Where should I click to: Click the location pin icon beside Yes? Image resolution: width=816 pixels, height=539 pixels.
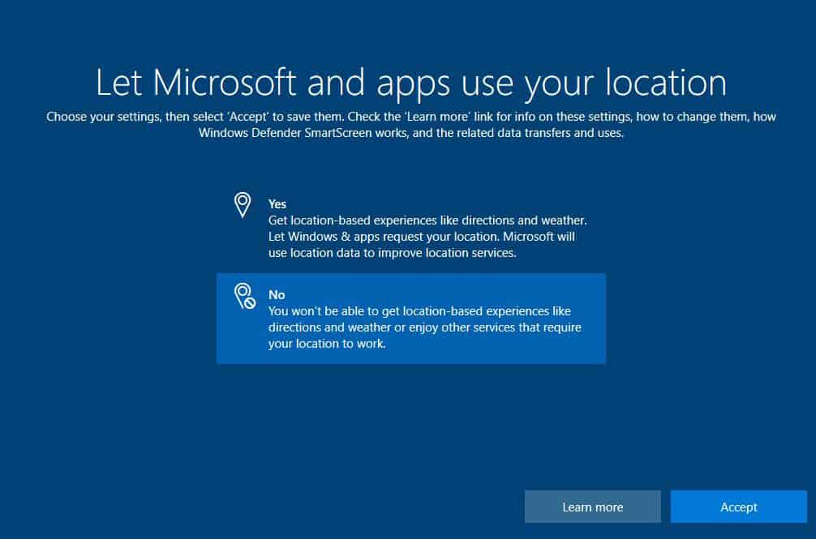point(243,205)
